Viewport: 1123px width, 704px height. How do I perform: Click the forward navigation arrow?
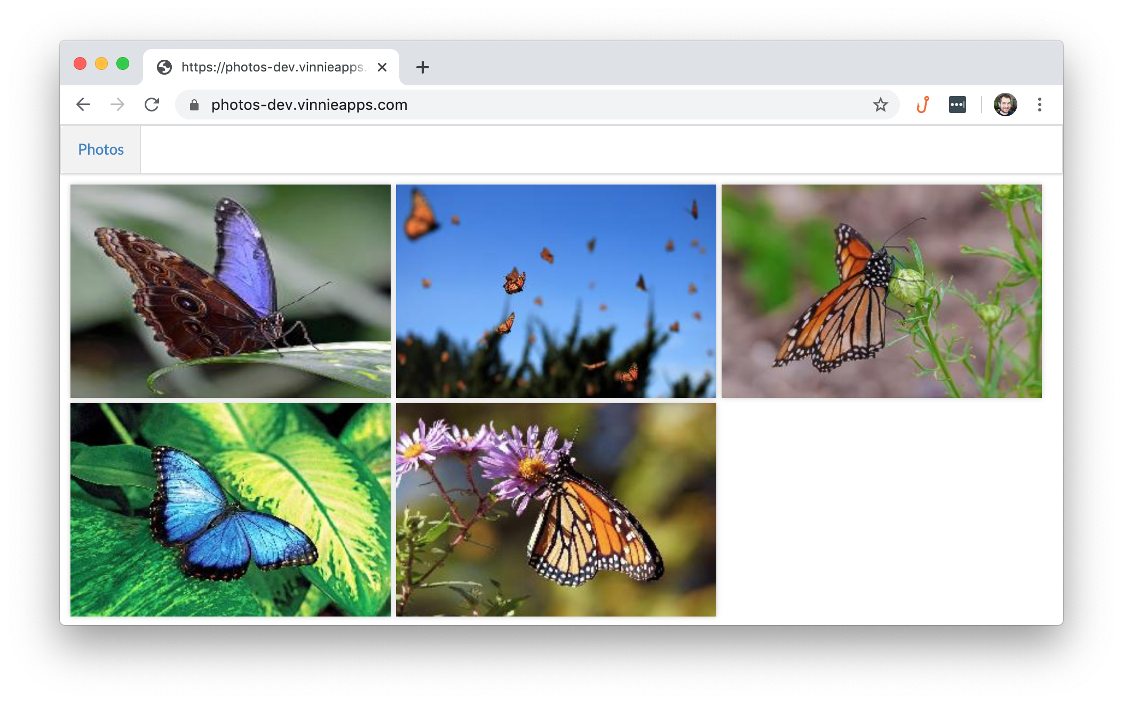[117, 105]
